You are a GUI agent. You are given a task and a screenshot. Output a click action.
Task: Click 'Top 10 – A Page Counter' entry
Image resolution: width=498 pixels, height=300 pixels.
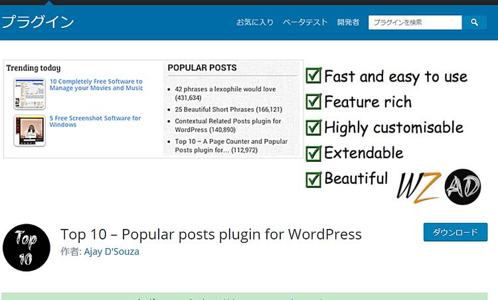click(231, 146)
